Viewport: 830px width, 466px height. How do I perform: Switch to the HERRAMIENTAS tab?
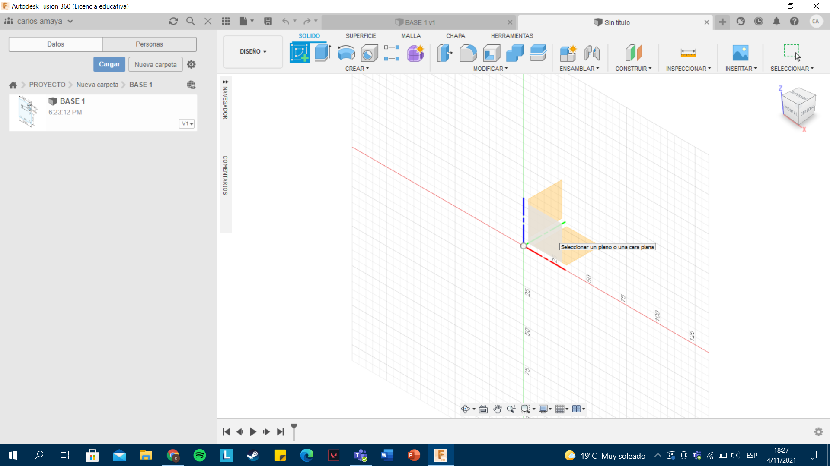click(512, 36)
